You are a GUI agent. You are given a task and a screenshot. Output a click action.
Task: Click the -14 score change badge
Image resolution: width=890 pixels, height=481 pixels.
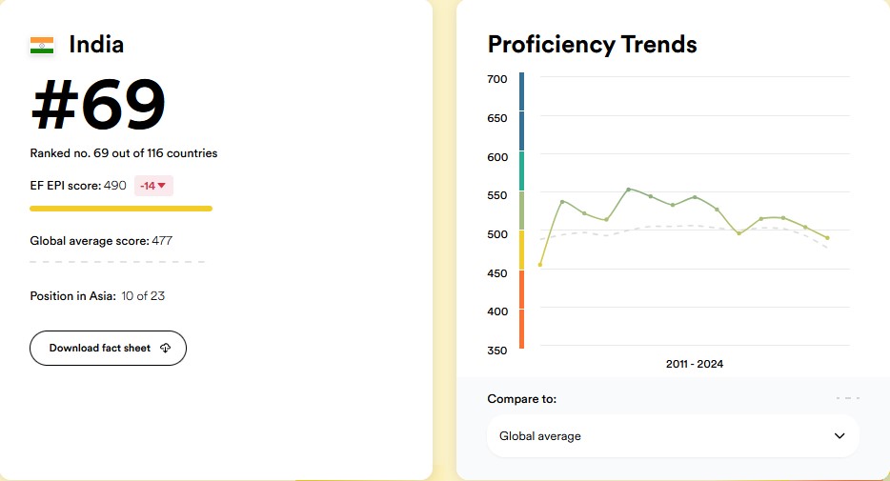point(153,186)
